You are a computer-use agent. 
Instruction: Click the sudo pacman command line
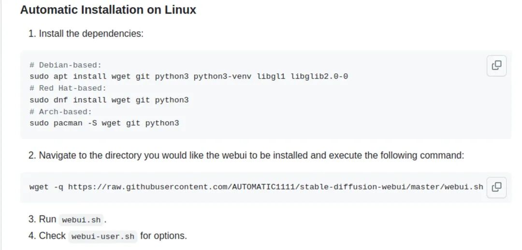point(104,123)
